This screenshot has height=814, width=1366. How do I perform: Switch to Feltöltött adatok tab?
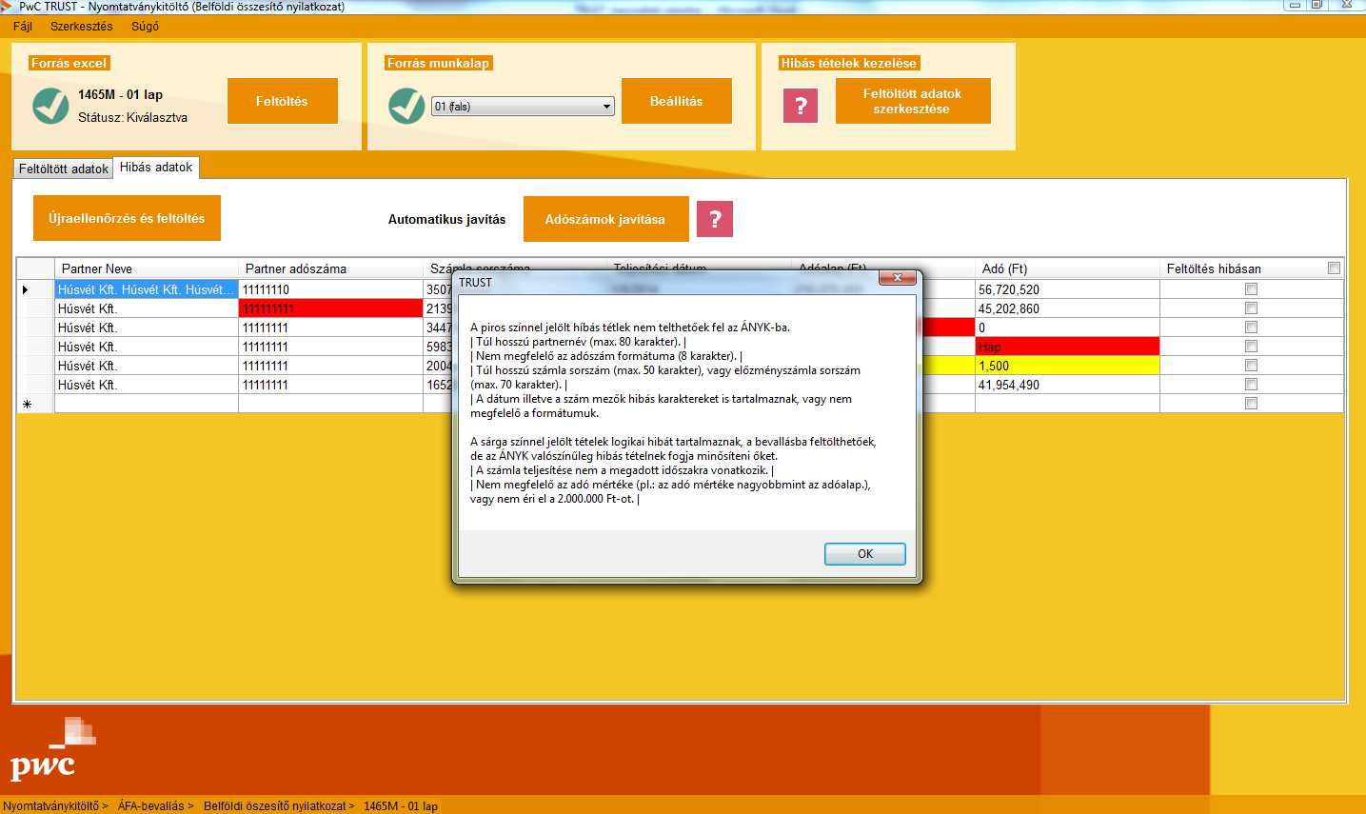[x=64, y=169]
